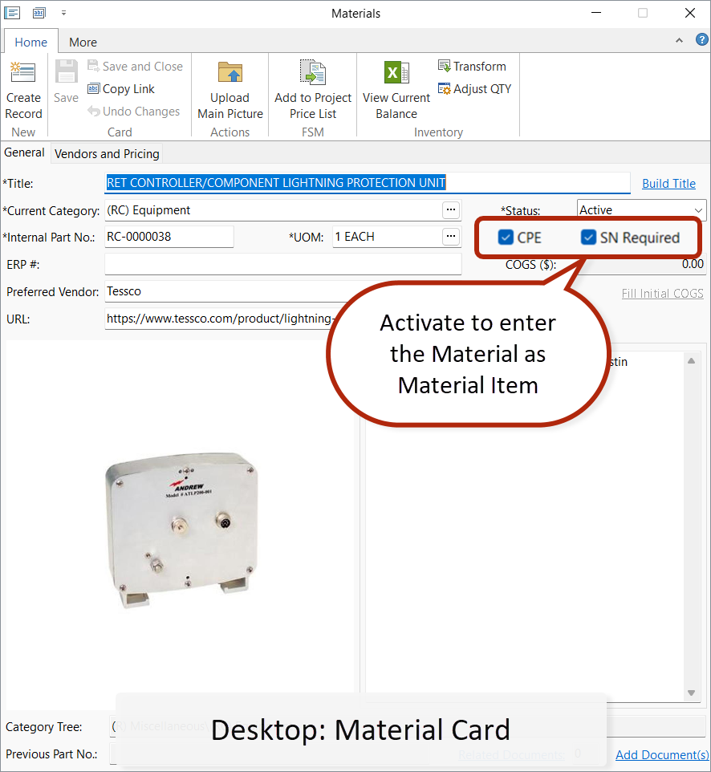The height and width of the screenshot is (772, 711).
Task: Click Adjust QTY in Inventory group
Action: [x=474, y=88]
